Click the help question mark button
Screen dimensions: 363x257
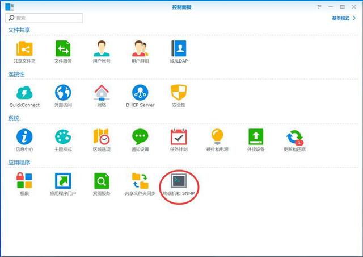pyautogui.click(x=319, y=7)
